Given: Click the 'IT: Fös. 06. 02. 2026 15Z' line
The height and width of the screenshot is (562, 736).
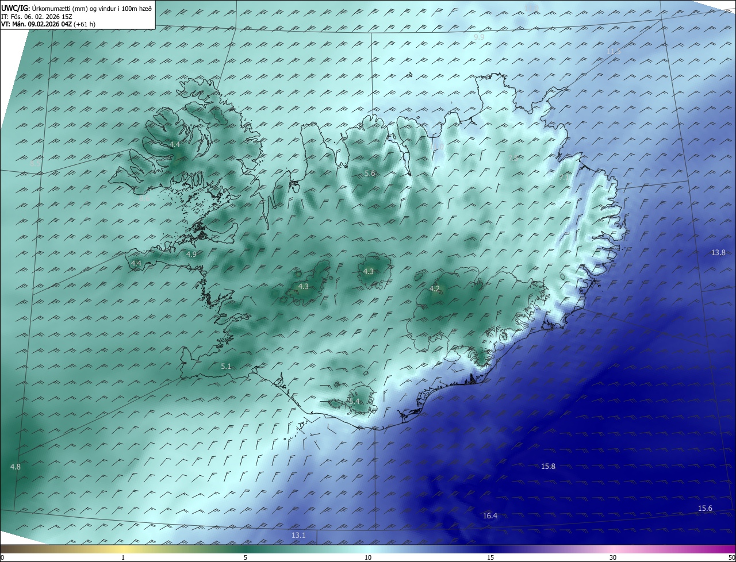Looking at the screenshot, I should pos(36,17).
